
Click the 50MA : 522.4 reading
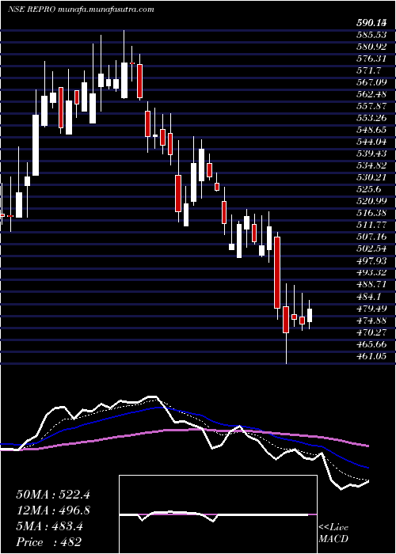[x=53, y=495]
